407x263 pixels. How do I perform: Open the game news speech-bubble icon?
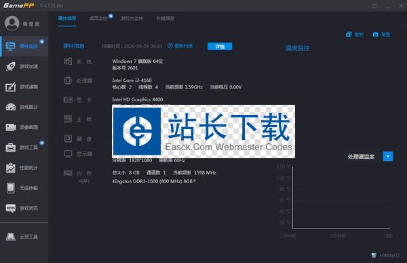(x=11, y=208)
